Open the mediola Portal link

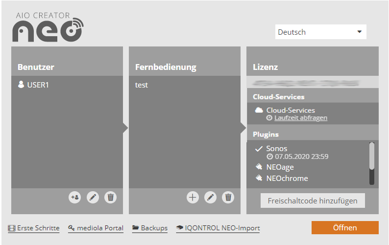(96, 228)
